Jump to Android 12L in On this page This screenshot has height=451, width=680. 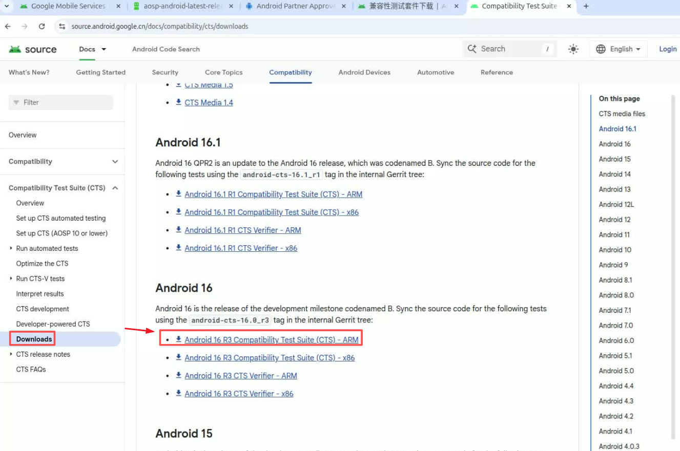click(616, 204)
